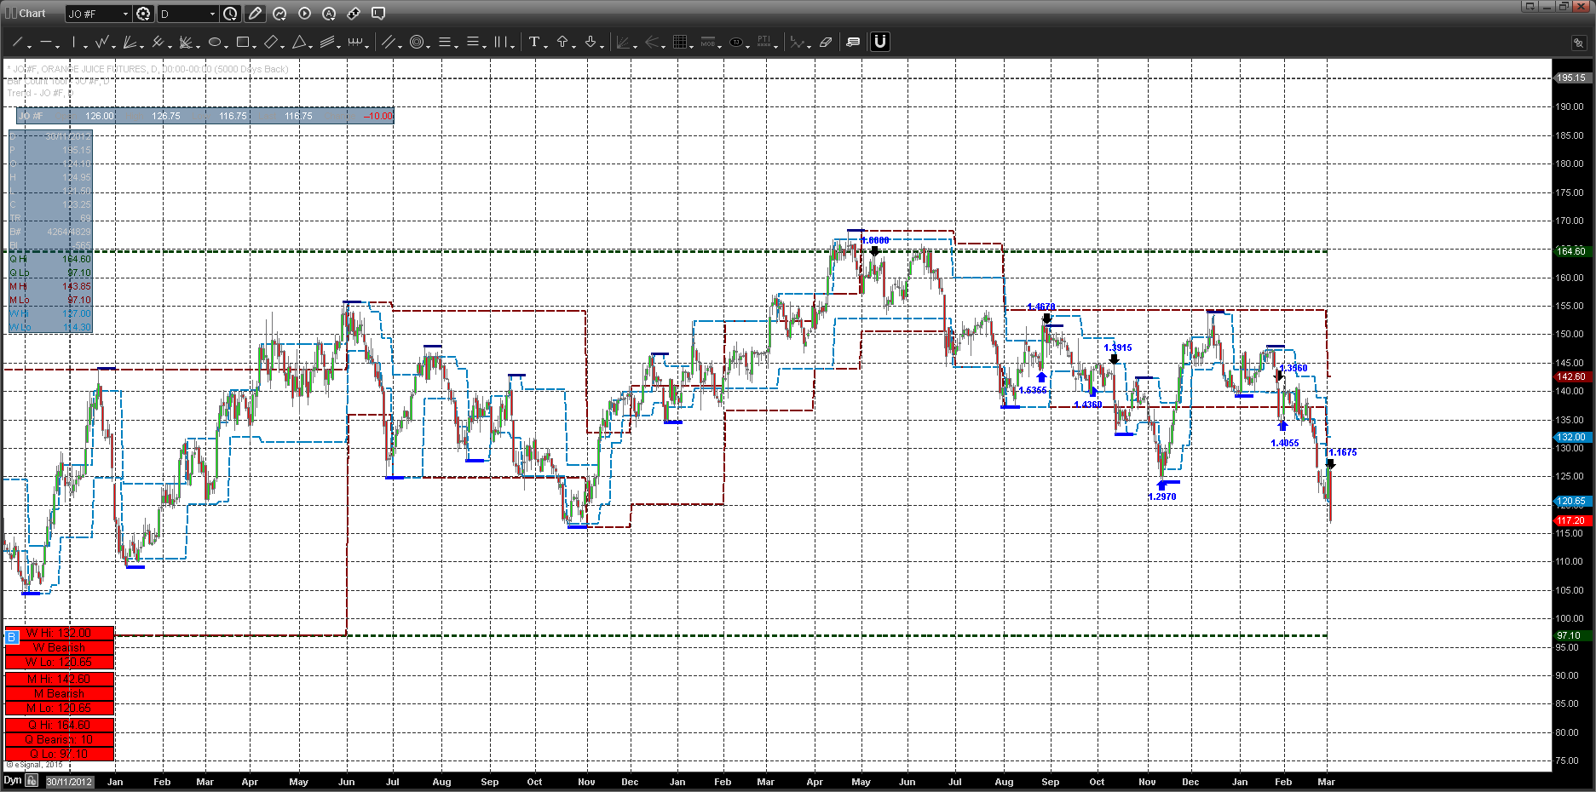Select the Fibonacci circles tool
1596x792 pixels.
click(417, 42)
